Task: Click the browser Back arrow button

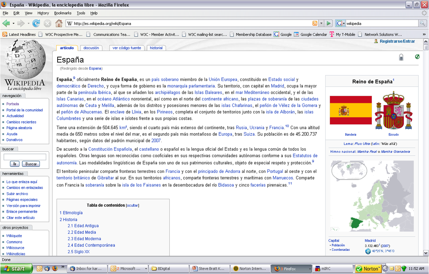Action: pos(6,24)
